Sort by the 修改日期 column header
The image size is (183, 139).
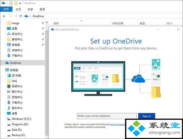(118, 23)
